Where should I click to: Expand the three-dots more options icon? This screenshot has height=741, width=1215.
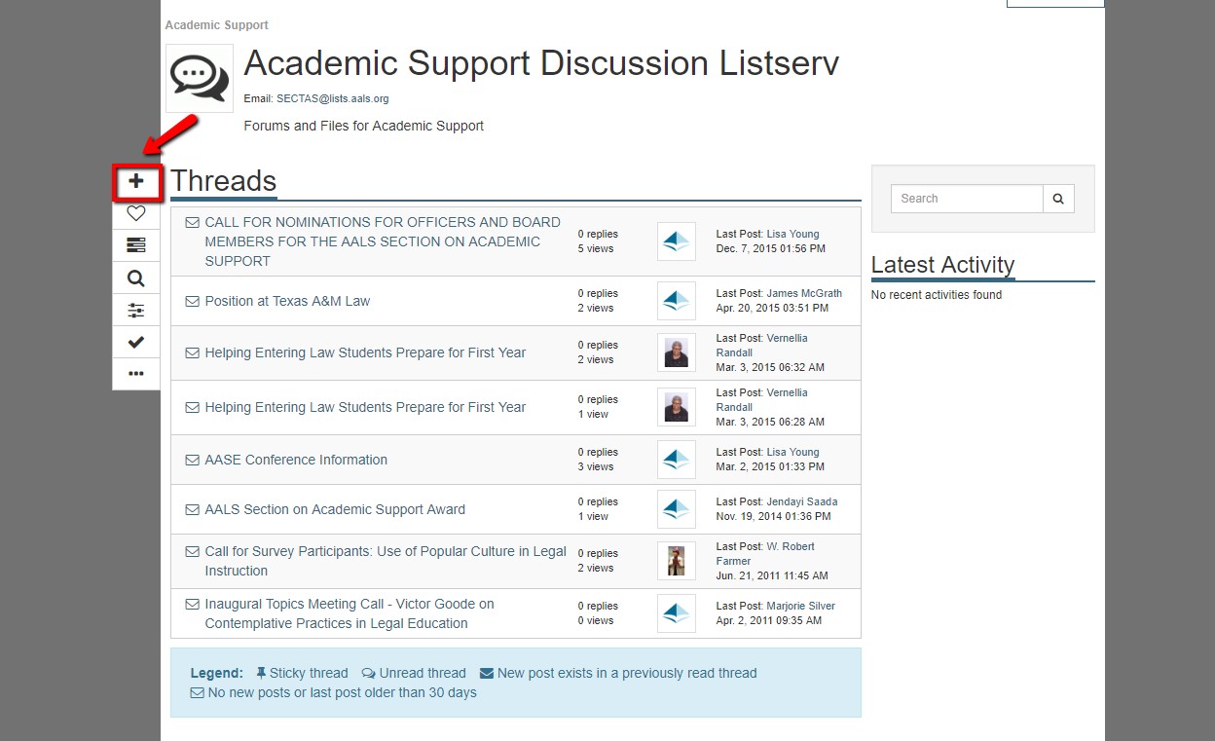pyautogui.click(x=136, y=374)
